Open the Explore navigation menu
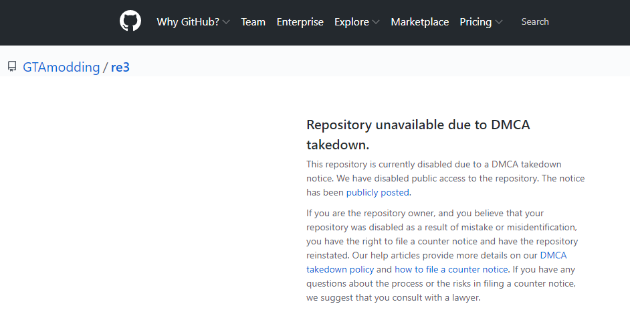This screenshot has width=630, height=310. [352, 21]
